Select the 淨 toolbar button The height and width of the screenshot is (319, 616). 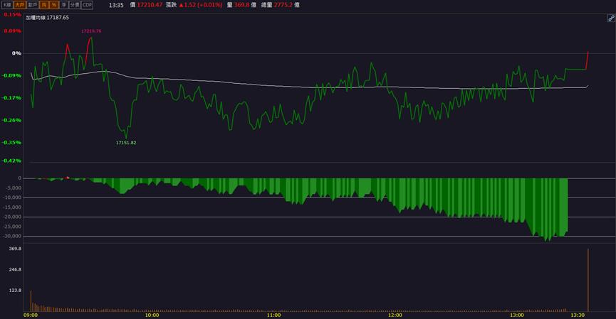63,5
